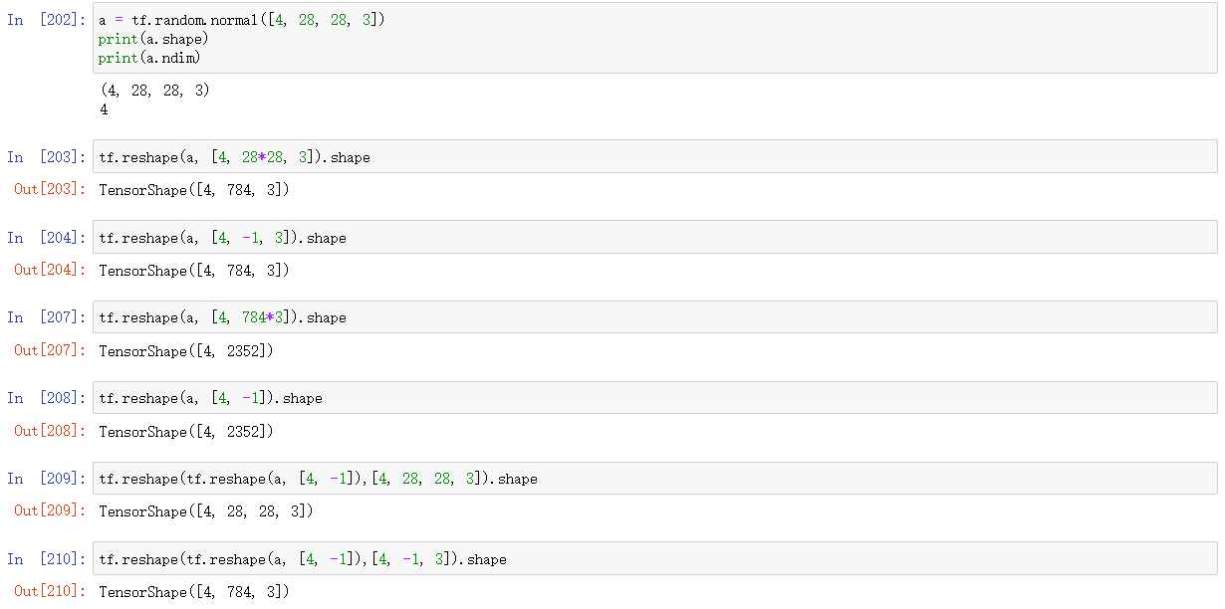1225x609 pixels.
Task: Click the Out[210] prompt label
Action: click(51, 591)
